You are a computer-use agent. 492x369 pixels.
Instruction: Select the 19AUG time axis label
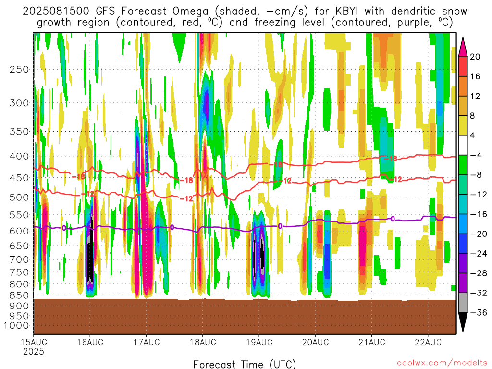pyautogui.click(x=259, y=342)
